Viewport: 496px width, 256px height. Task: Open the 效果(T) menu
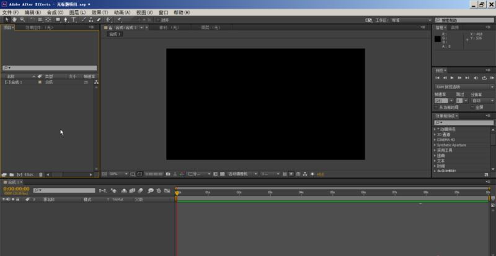[100, 12]
